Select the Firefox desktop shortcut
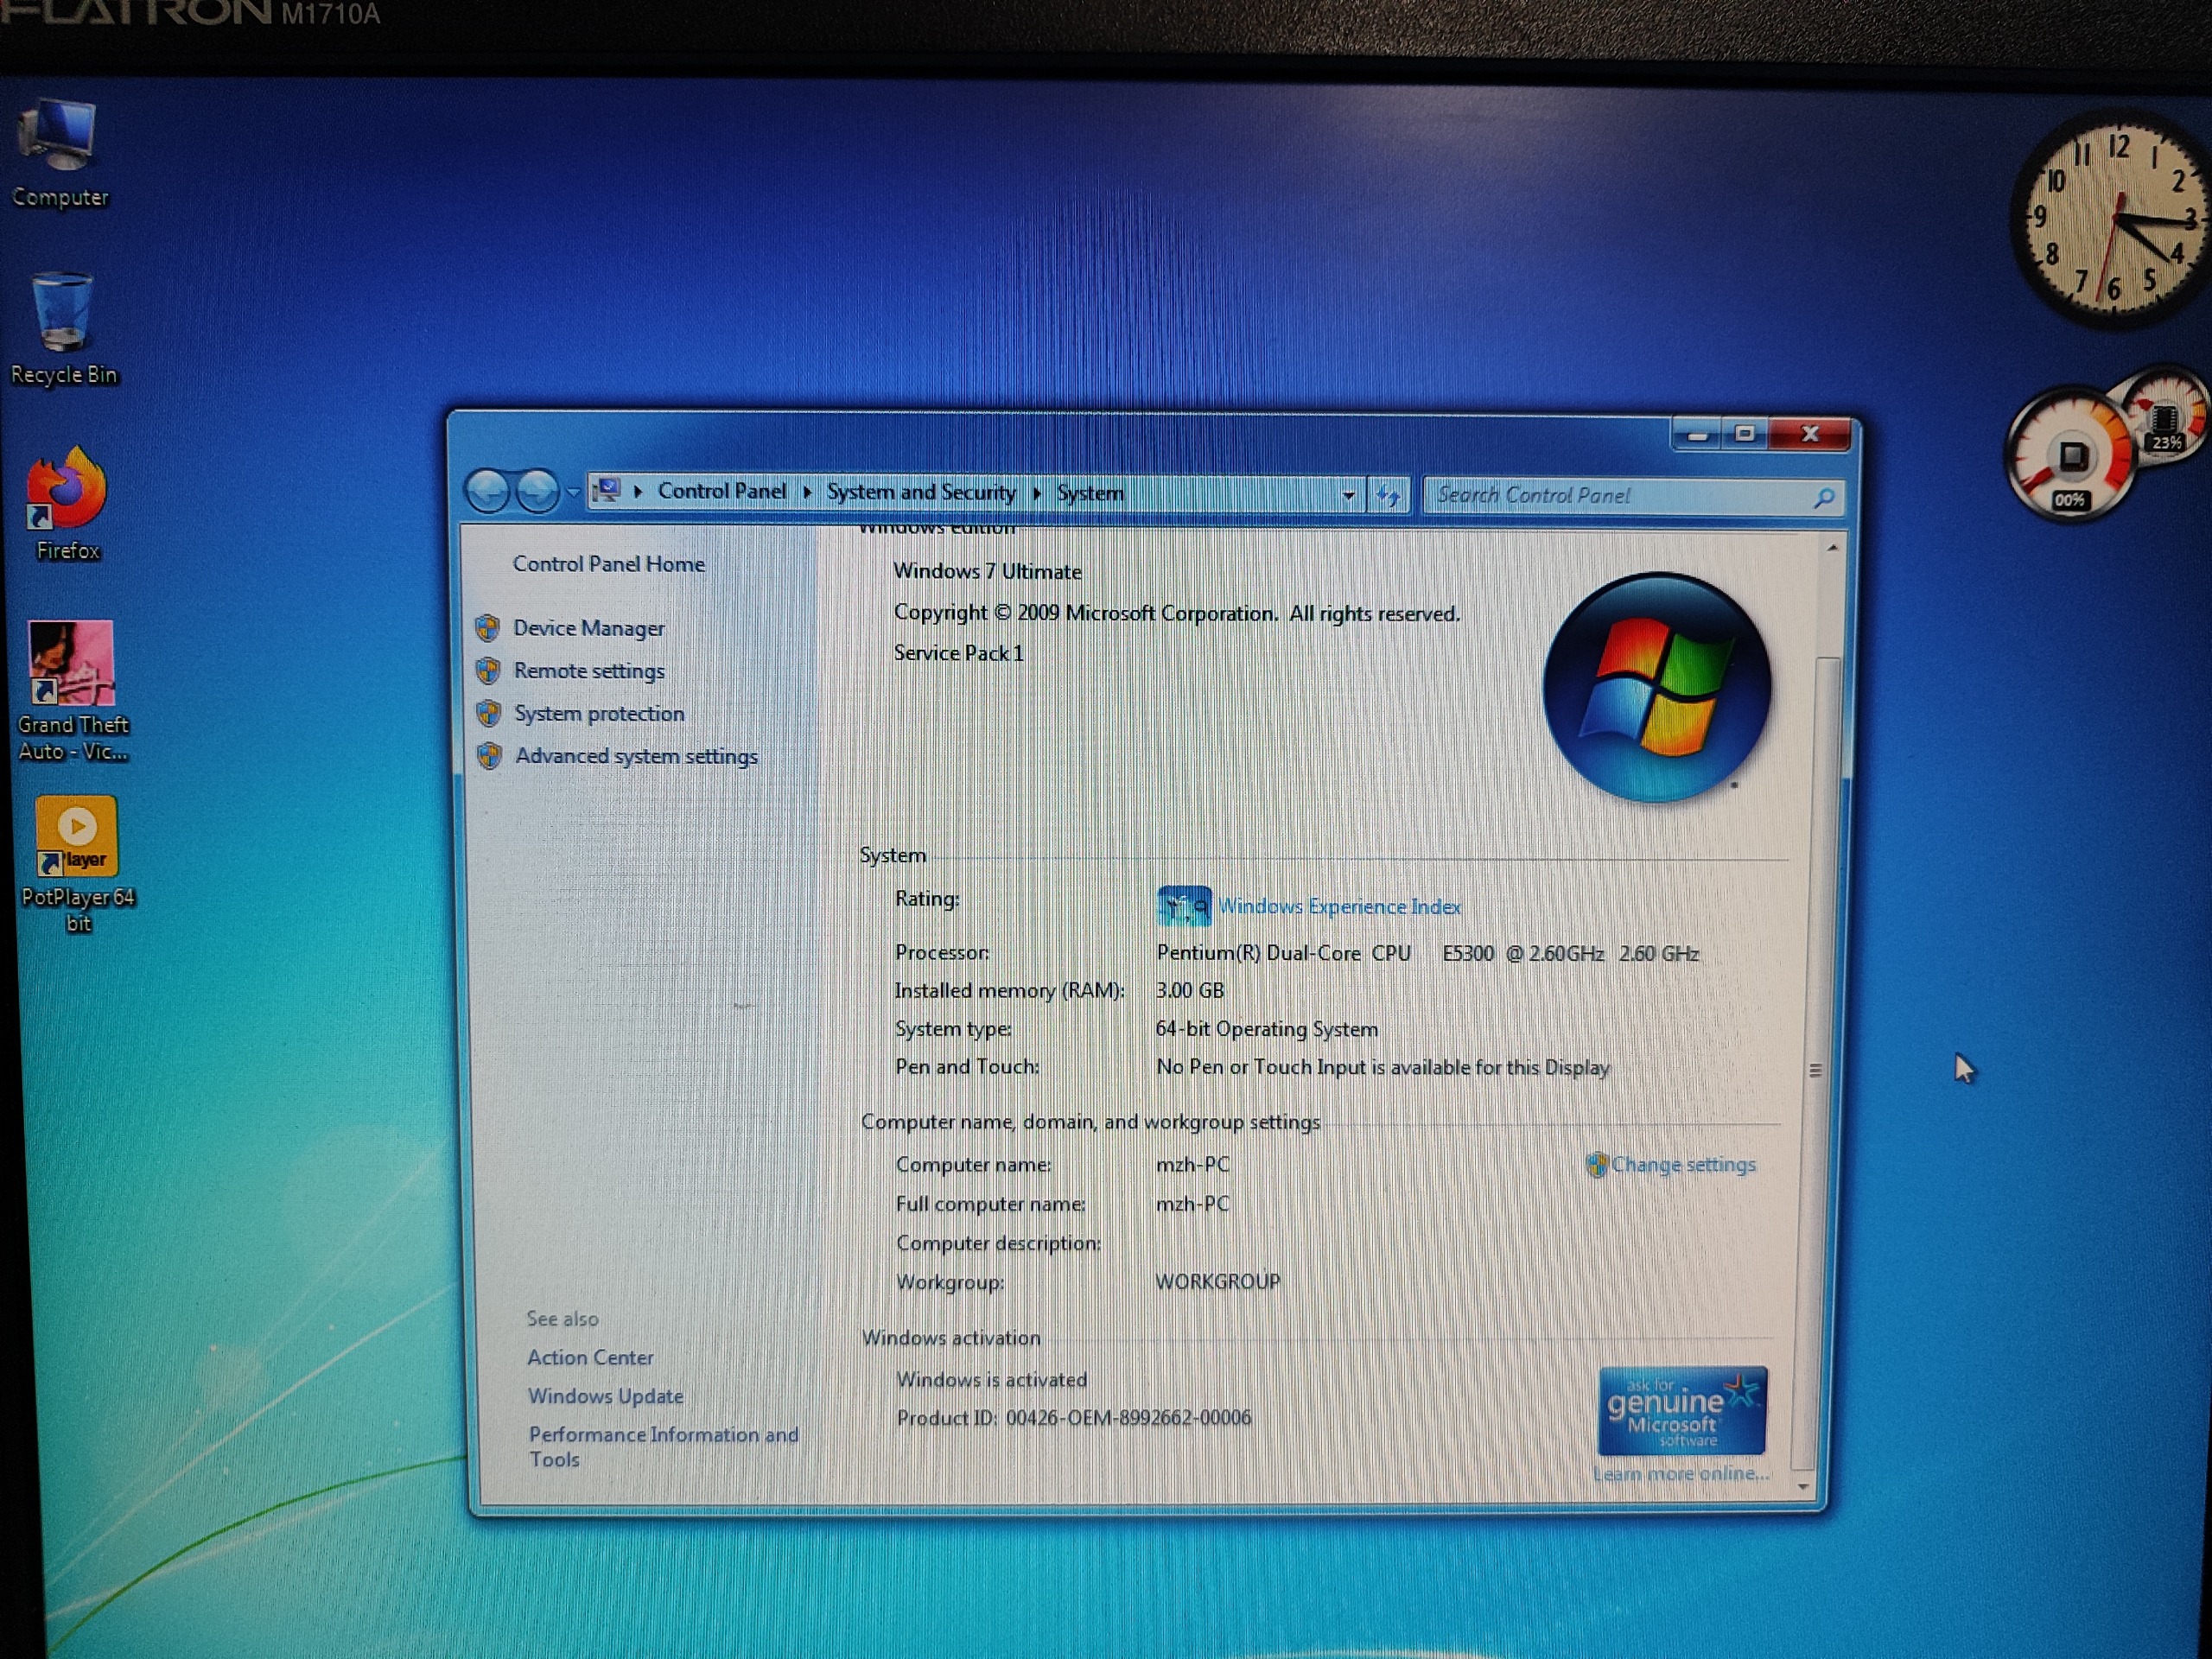The image size is (2212, 1659). 67,505
